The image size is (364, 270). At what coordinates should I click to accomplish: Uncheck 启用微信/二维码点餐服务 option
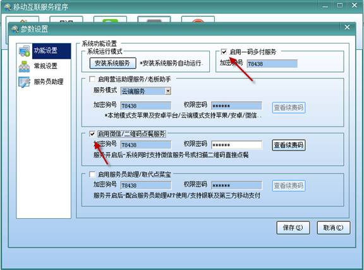point(92,134)
